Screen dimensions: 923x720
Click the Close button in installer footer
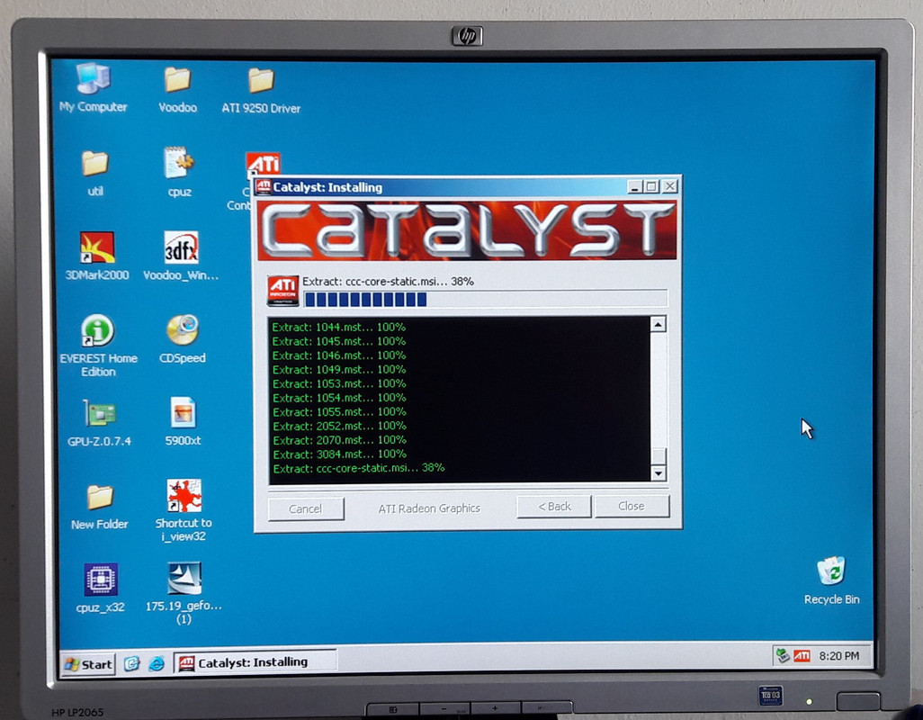[632, 506]
